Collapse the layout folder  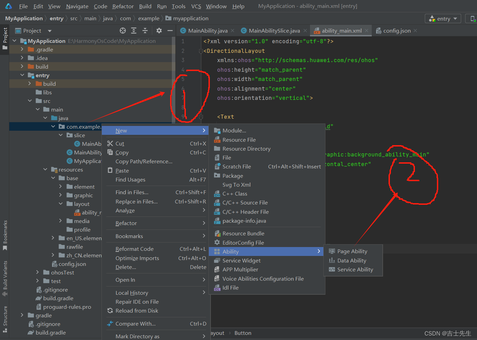pyautogui.click(x=61, y=203)
